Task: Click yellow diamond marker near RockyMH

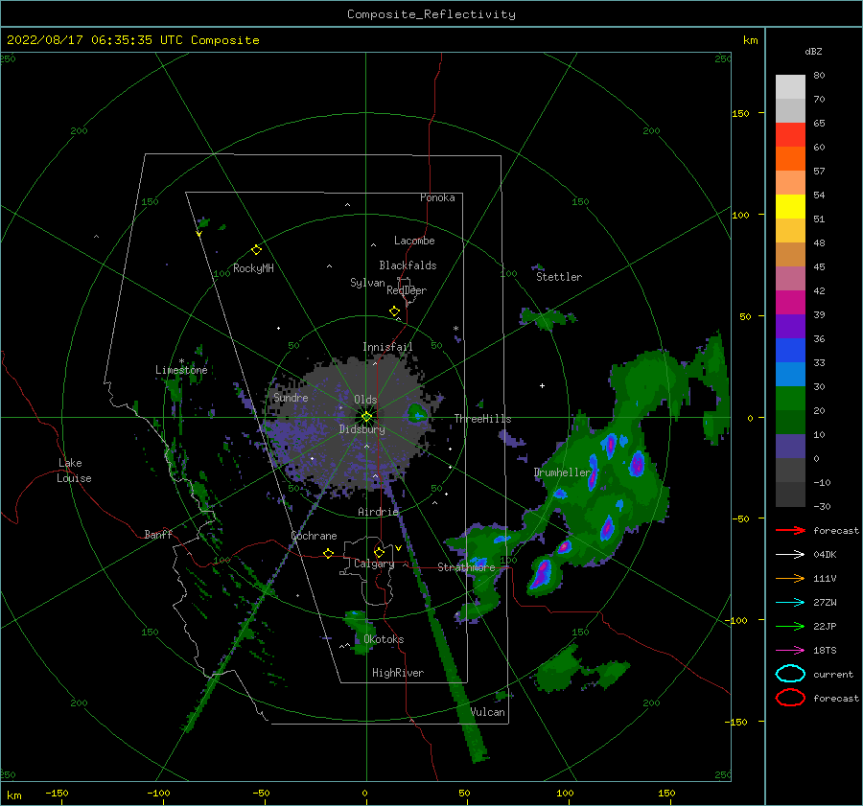Action: (256, 250)
